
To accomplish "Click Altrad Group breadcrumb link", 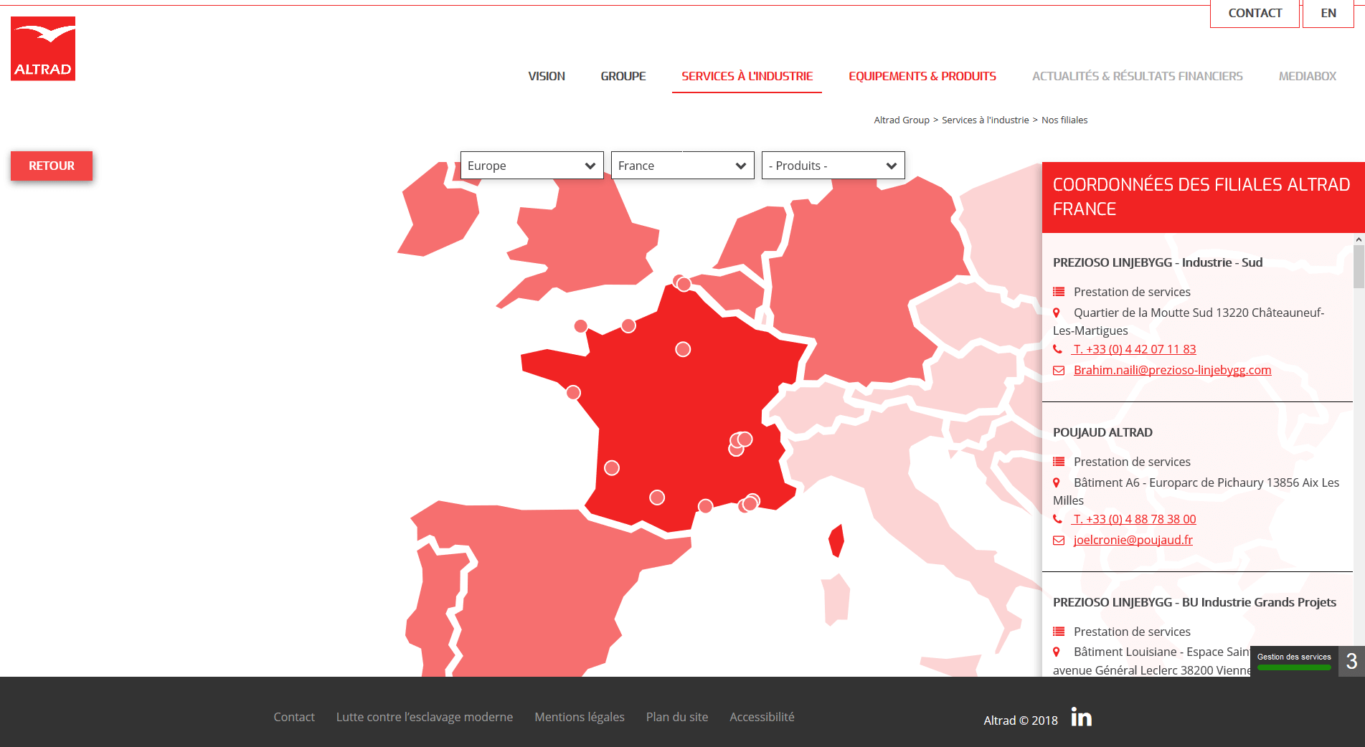I will coord(902,120).
